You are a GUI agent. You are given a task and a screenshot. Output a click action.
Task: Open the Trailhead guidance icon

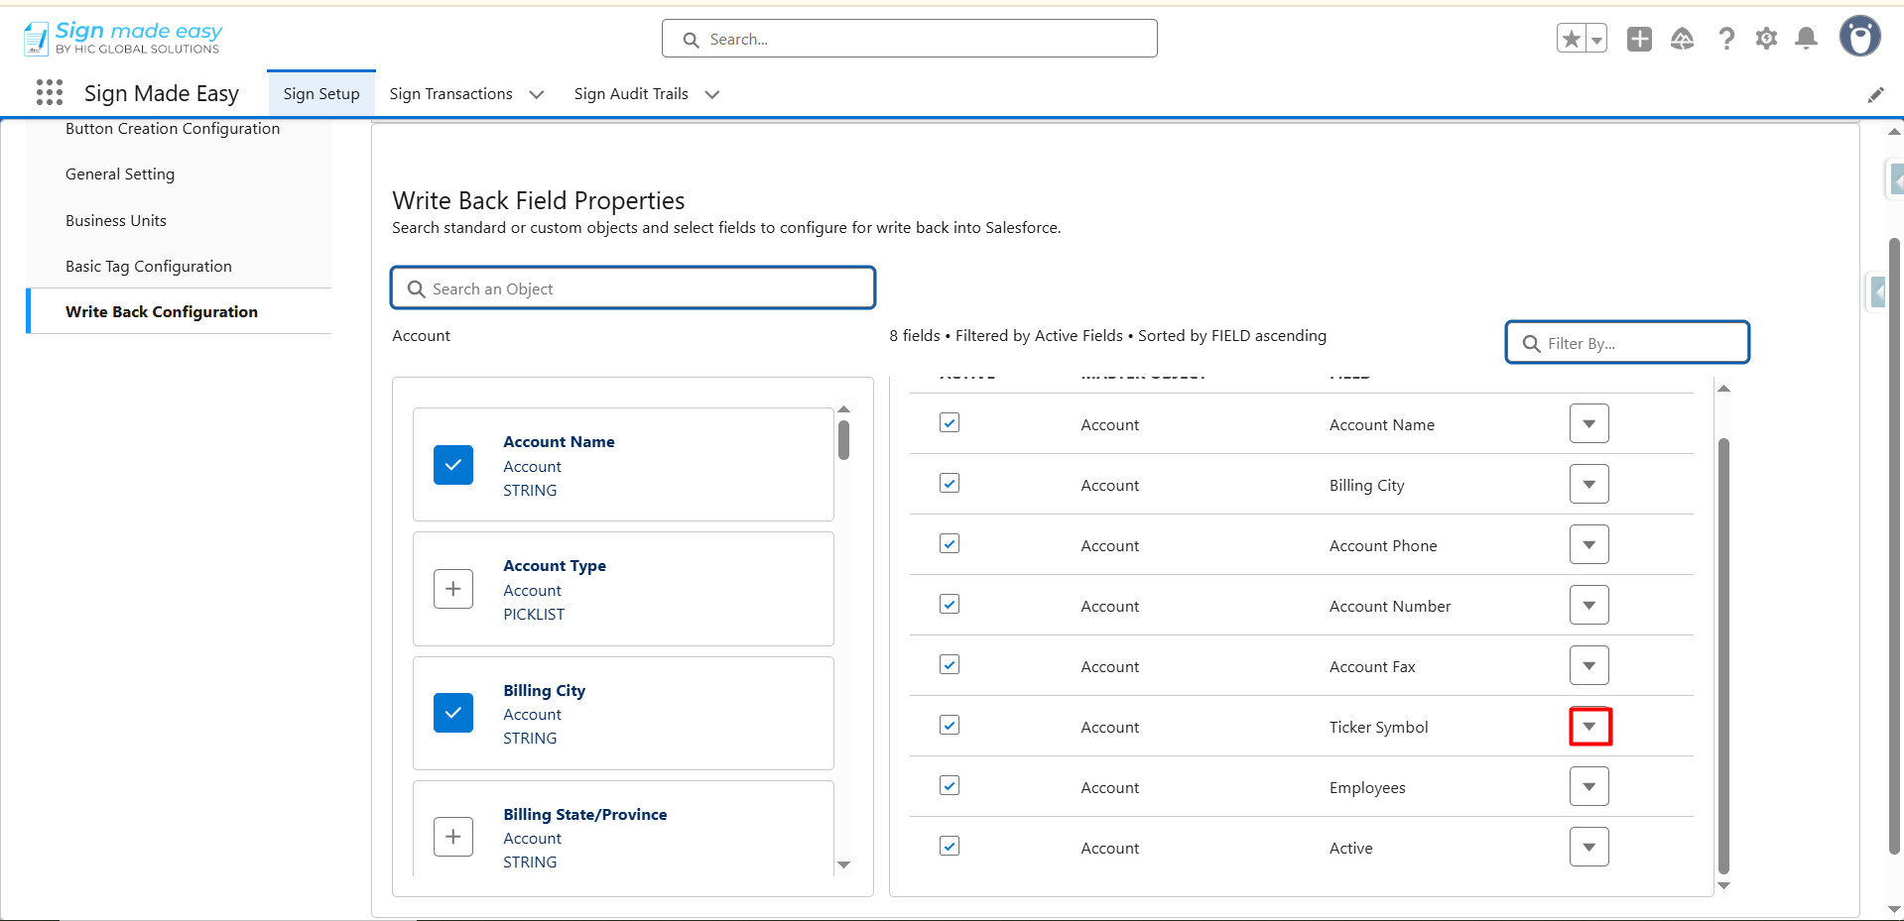pyautogui.click(x=1682, y=39)
